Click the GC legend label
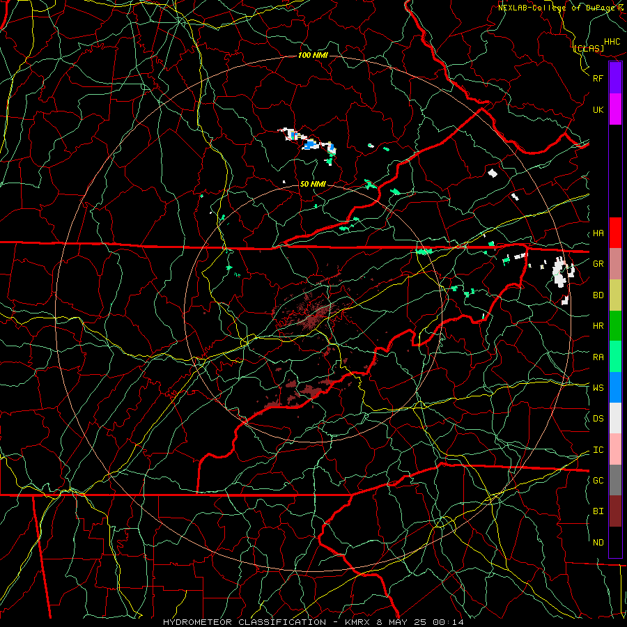Screen dimensions: 627x627 (598, 481)
